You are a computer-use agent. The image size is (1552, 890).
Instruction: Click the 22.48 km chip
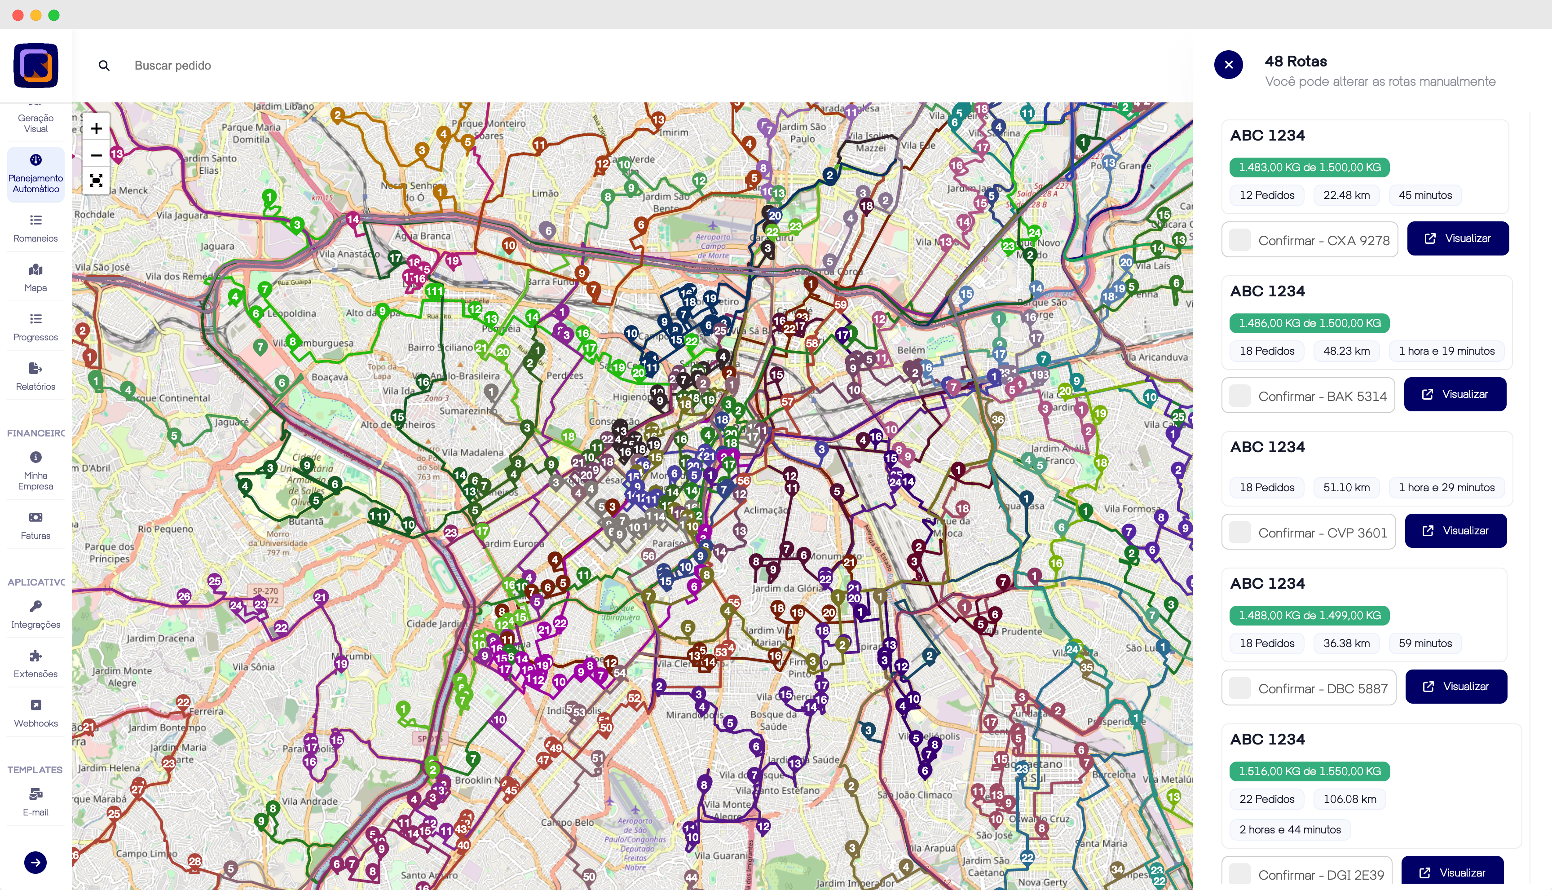tap(1347, 195)
